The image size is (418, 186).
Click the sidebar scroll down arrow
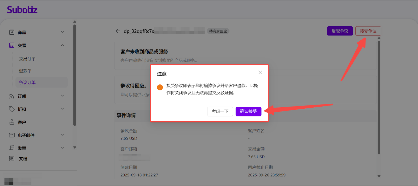pyautogui.click(x=75, y=147)
